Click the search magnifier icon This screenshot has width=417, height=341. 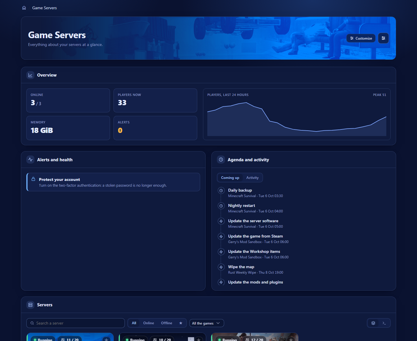click(x=32, y=323)
